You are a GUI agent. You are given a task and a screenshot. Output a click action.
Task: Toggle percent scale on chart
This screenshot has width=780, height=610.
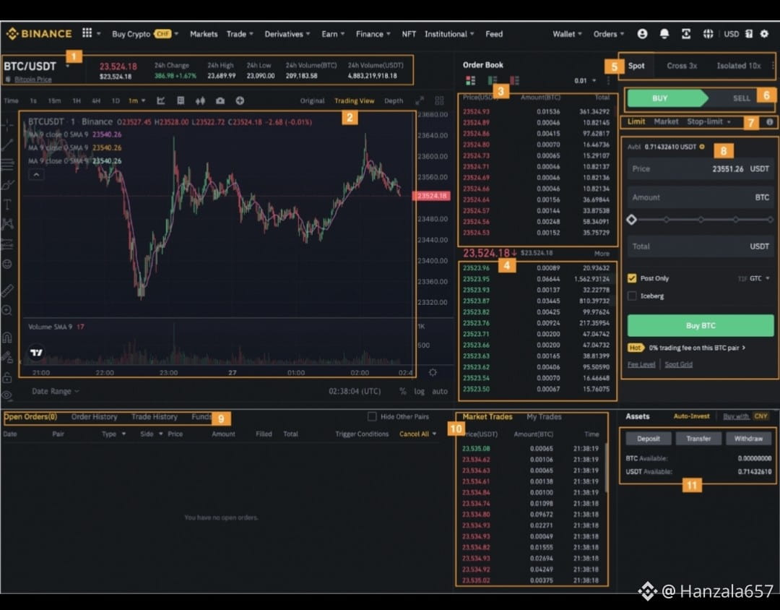tap(403, 392)
